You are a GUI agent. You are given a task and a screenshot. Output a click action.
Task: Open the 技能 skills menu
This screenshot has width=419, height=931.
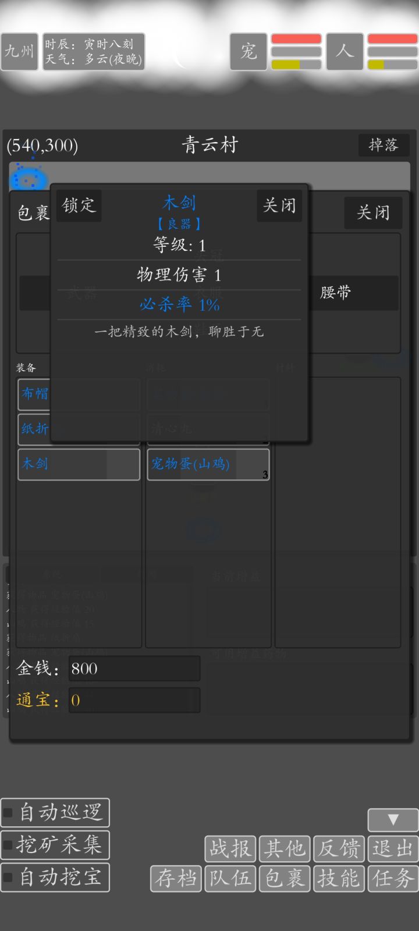pyautogui.click(x=339, y=879)
